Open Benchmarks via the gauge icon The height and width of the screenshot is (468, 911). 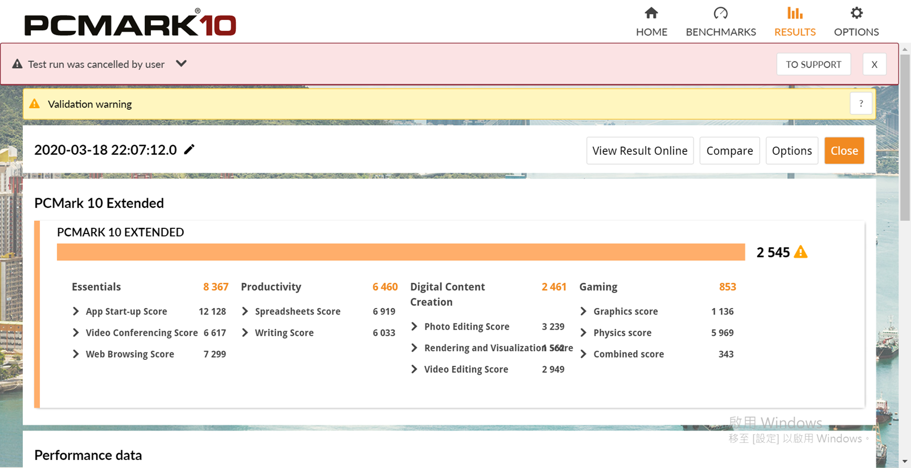[720, 13]
